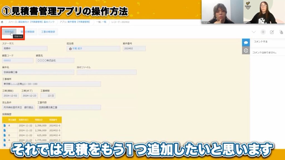Image resolution: width=285 pixels, height=160 pixels.
Task: Click the estimate number 202402-3
Action: click(55, 140)
